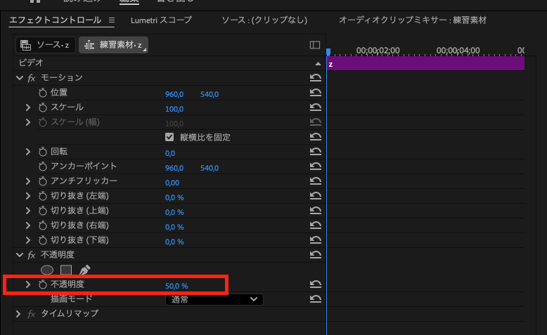Screen dimensions: 547x335
Task: Expand the 切り抜き (左端) property
Action: click(x=28, y=196)
